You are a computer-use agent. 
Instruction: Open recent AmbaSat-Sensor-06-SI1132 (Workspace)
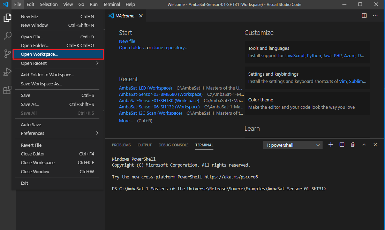(x=159, y=107)
